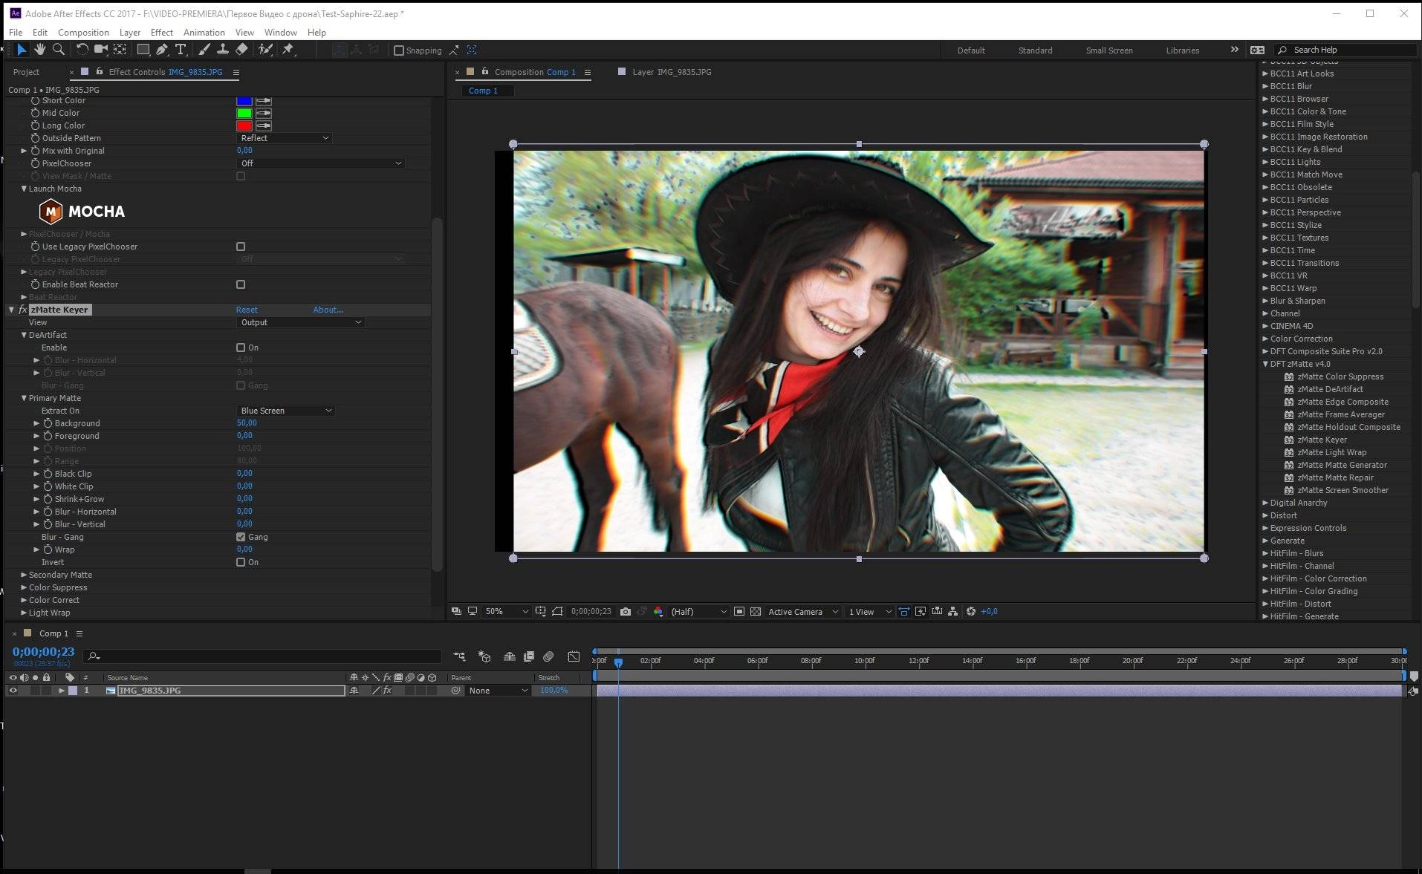Open the Extract On Blue Screen dropdown

pos(285,411)
